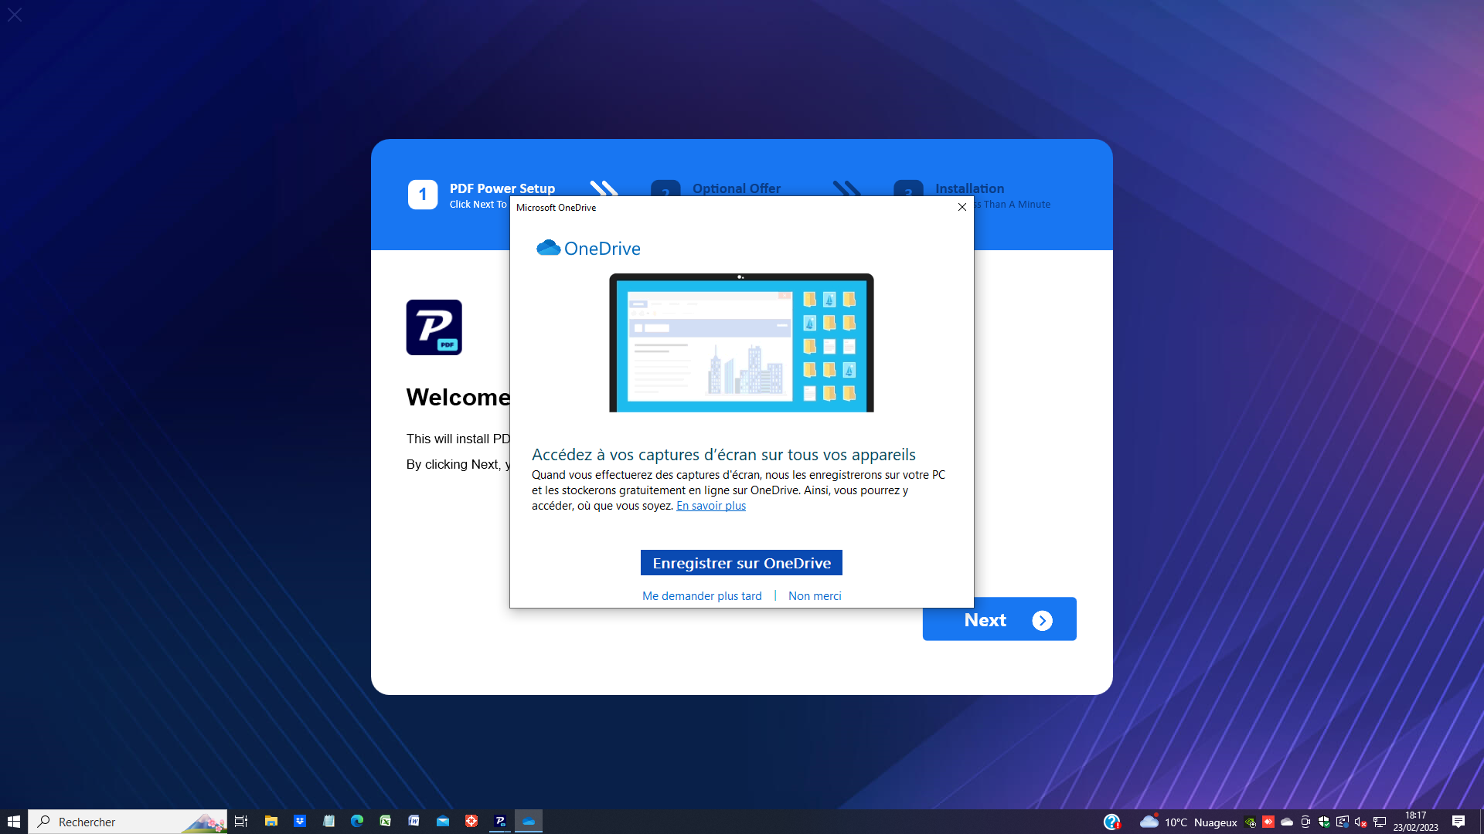Close the Microsoft OneDrive dialog
The height and width of the screenshot is (834, 1484).
coord(962,207)
